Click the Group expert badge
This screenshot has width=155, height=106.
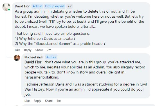(x=55, y=6)
